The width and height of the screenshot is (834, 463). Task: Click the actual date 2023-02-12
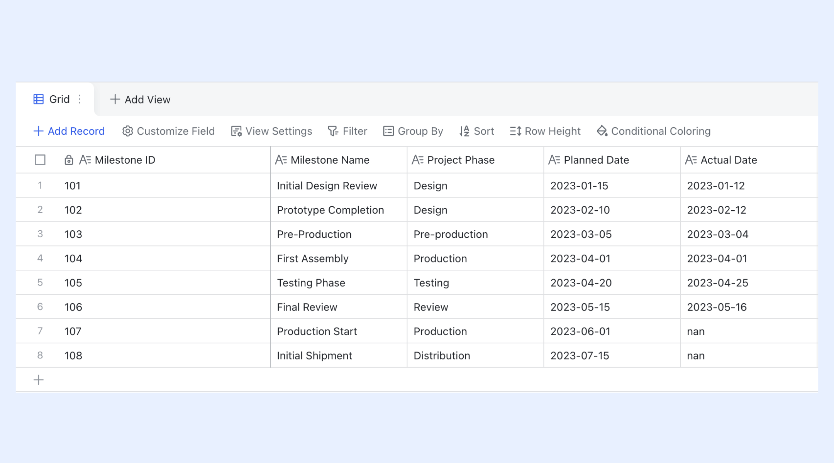point(749,210)
